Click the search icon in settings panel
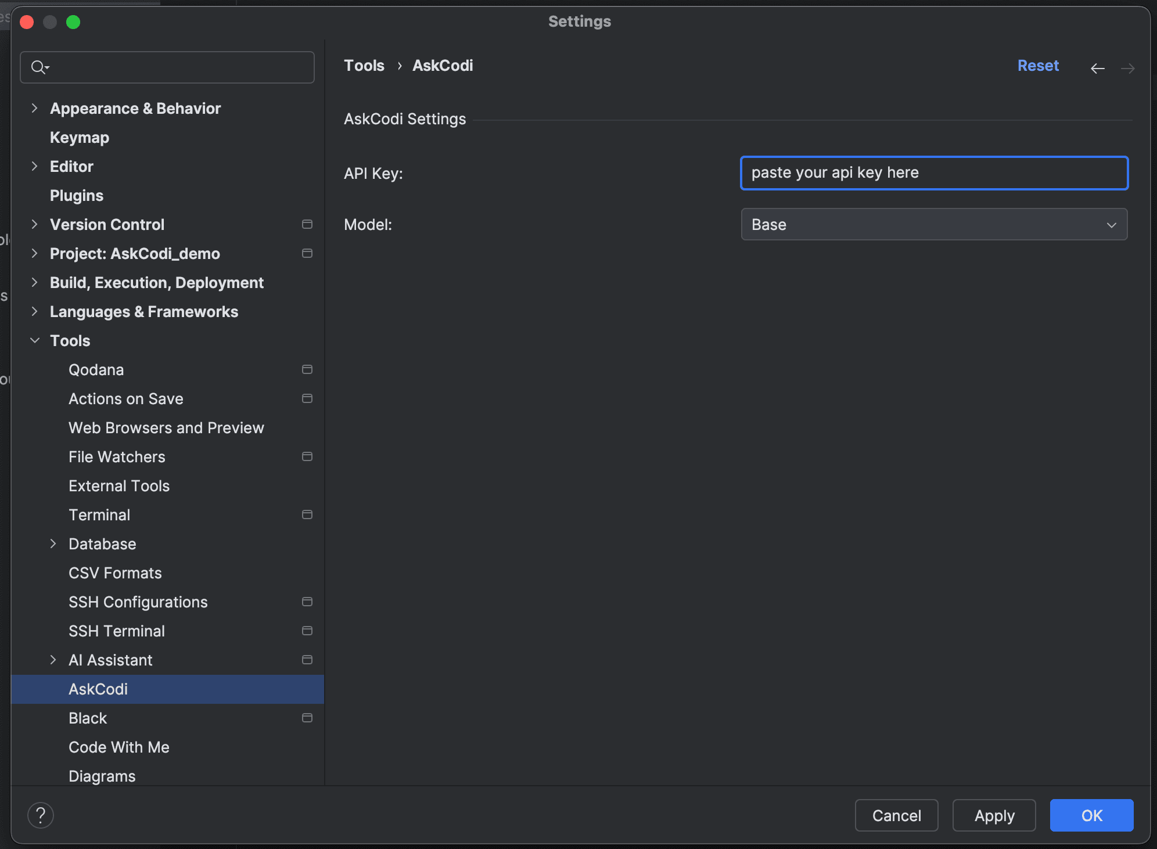Image resolution: width=1157 pixels, height=849 pixels. tap(38, 67)
